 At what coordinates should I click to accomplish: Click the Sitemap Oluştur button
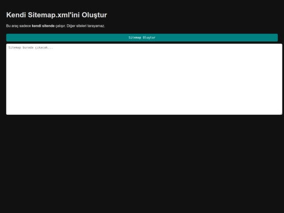[x=142, y=37]
